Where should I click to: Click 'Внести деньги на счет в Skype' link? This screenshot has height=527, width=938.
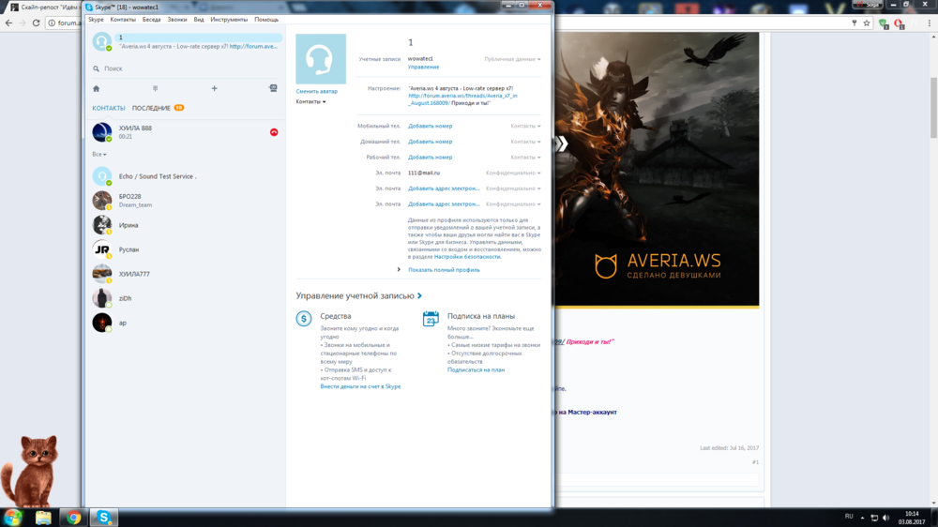point(360,386)
